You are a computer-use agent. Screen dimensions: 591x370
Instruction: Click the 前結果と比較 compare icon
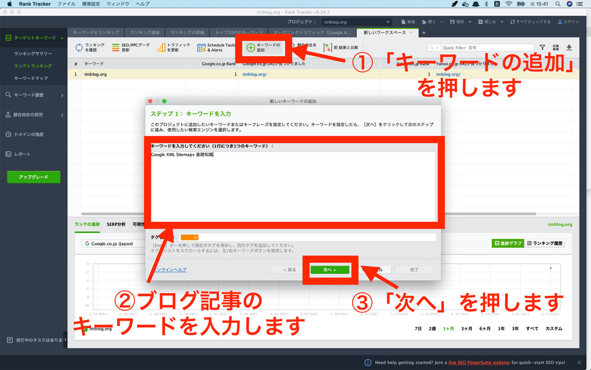pyautogui.click(x=327, y=48)
